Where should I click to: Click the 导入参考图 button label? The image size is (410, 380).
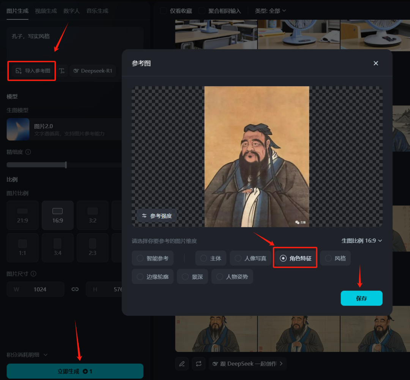point(37,71)
